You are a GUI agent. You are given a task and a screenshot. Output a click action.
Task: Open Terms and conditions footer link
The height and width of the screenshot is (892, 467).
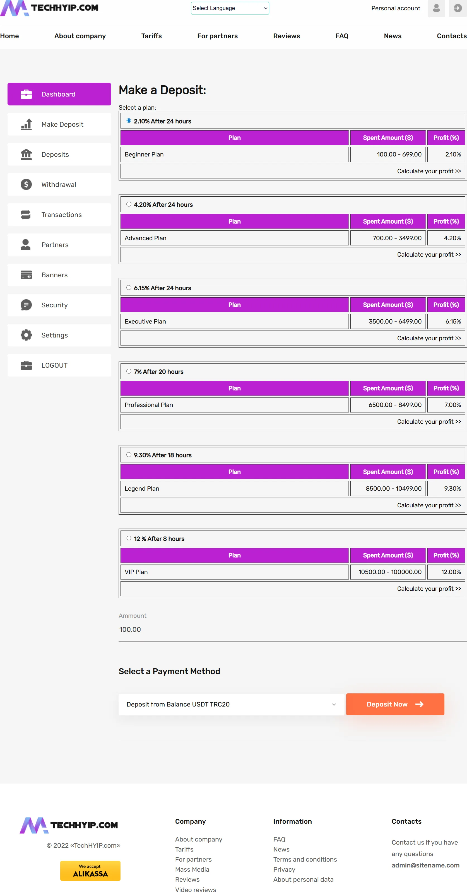point(305,859)
